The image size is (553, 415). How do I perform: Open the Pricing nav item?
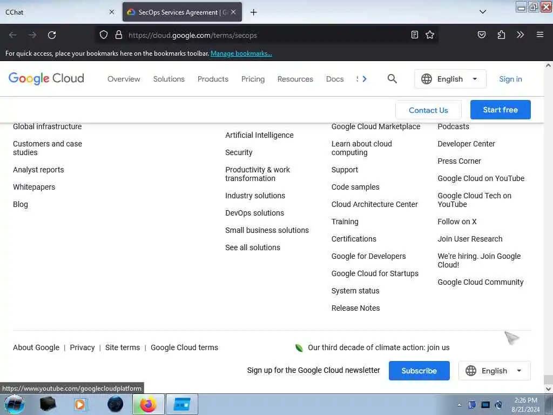click(x=253, y=79)
